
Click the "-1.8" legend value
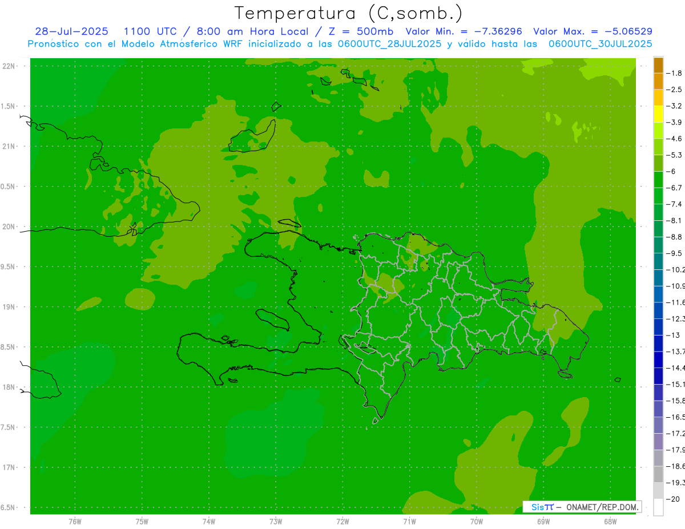tap(675, 73)
